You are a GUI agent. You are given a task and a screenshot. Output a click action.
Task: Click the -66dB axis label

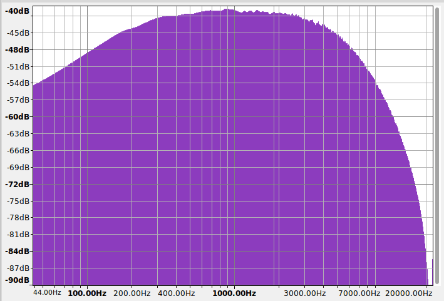(18, 150)
